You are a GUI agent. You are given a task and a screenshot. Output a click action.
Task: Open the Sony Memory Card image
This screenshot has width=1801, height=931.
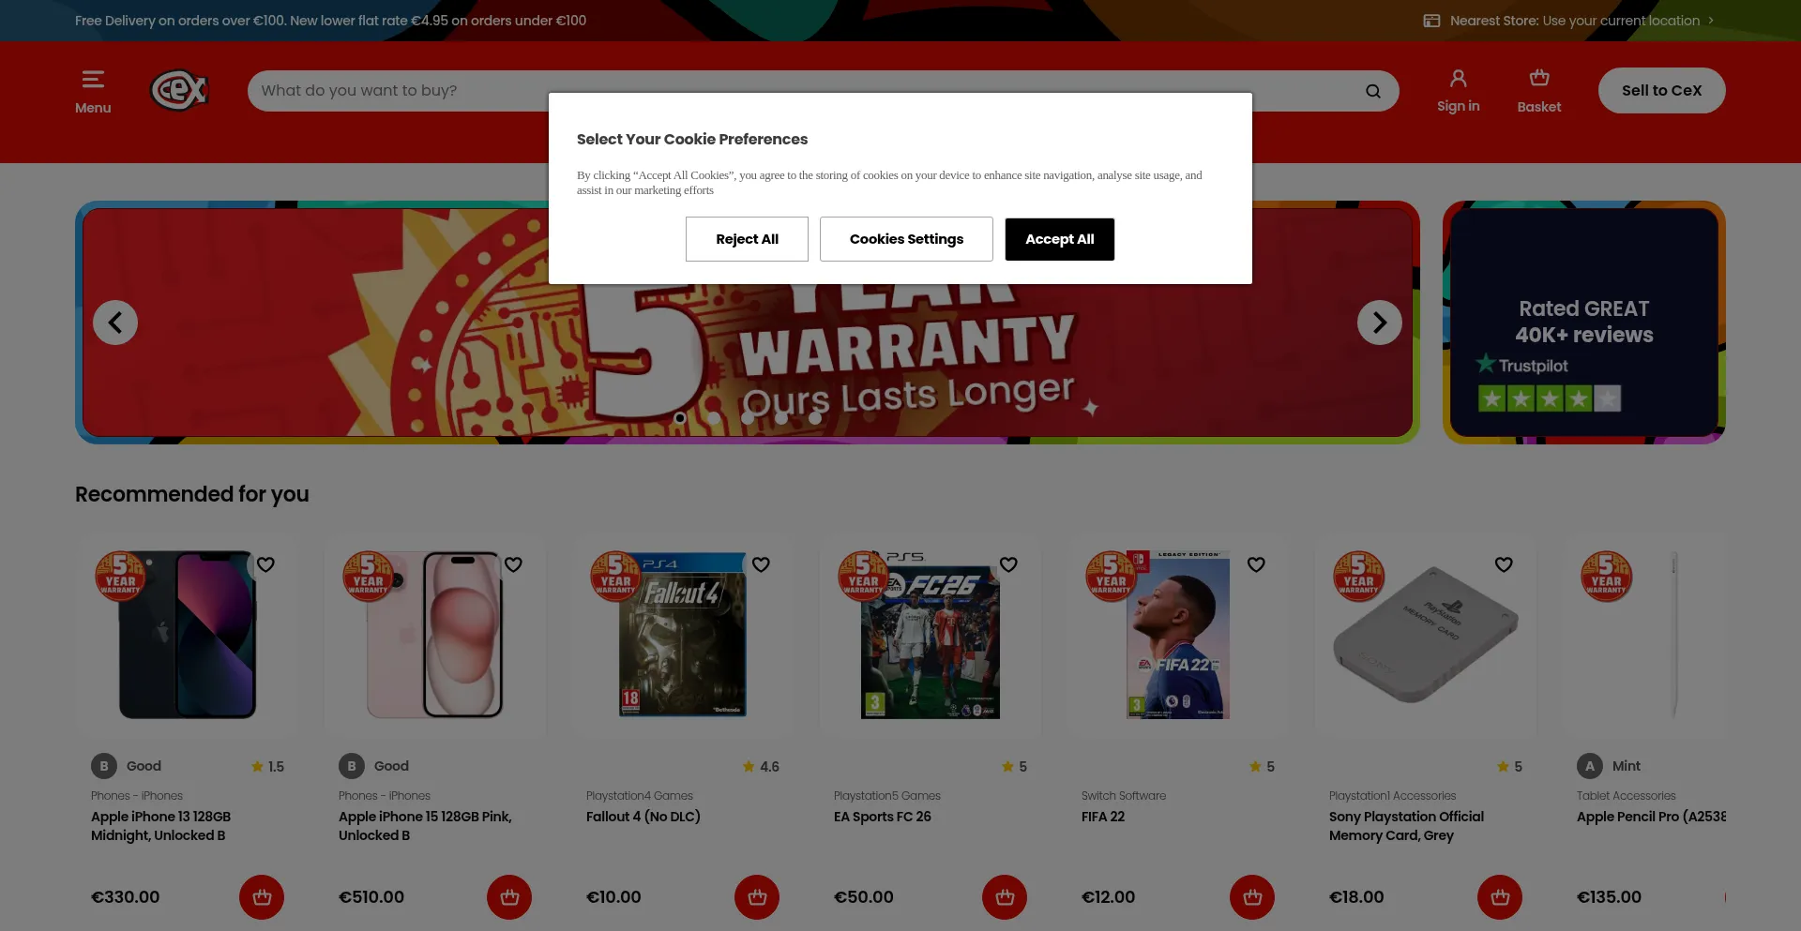[x=1426, y=635]
